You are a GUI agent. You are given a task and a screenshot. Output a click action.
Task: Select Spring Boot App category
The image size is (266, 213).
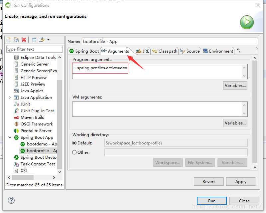tap(37, 137)
